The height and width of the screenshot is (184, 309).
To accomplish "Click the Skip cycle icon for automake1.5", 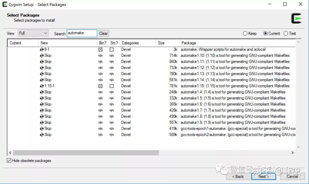I will pyautogui.click(x=42, y=98).
